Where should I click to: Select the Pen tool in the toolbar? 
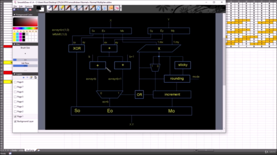pyautogui.click(x=49, y=8)
